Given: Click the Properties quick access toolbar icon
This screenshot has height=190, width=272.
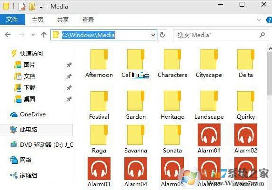Looking at the screenshot, I should (22, 7).
